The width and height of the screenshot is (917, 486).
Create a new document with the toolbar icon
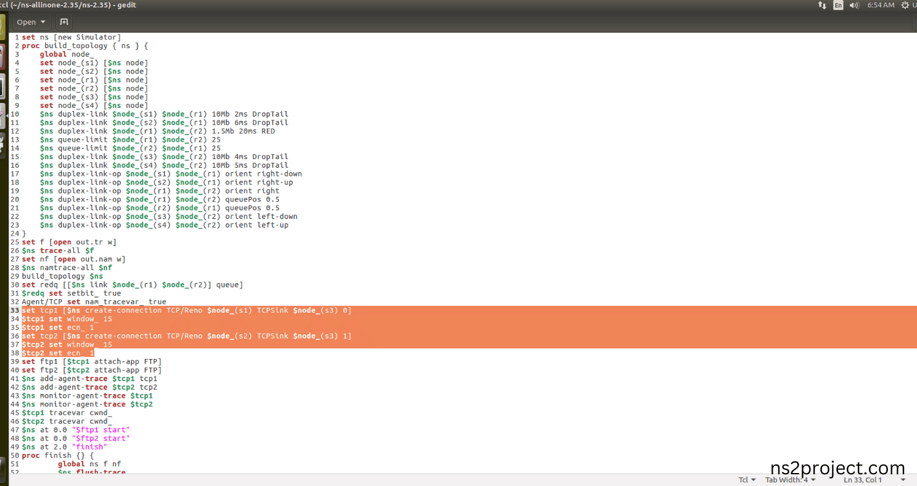64,22
